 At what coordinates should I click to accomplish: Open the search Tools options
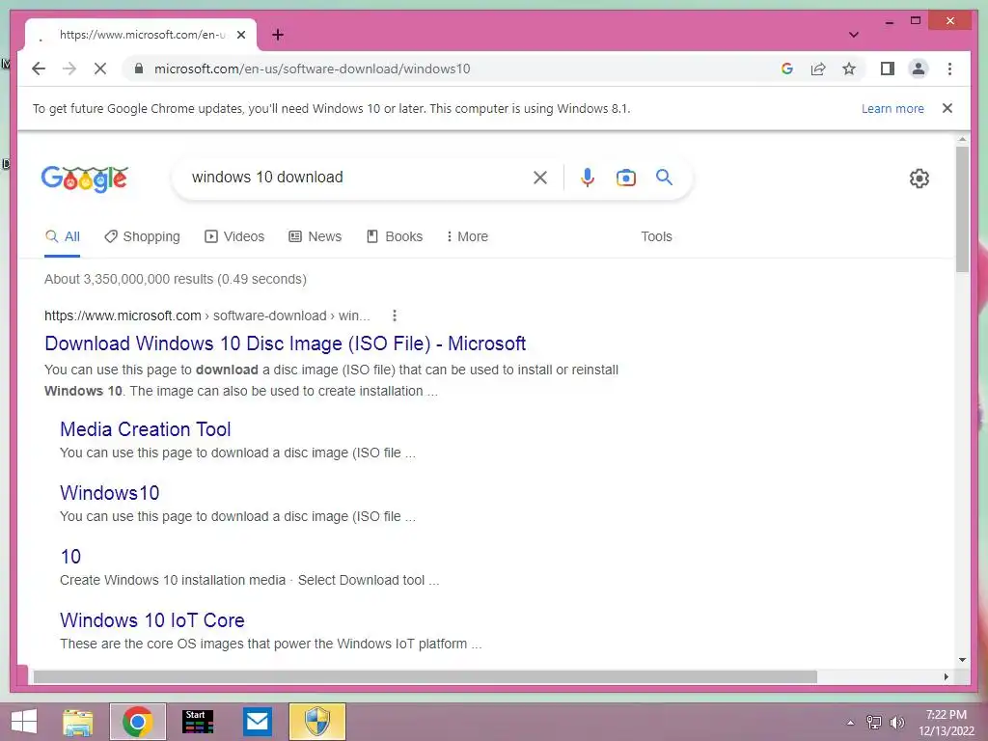656,237
